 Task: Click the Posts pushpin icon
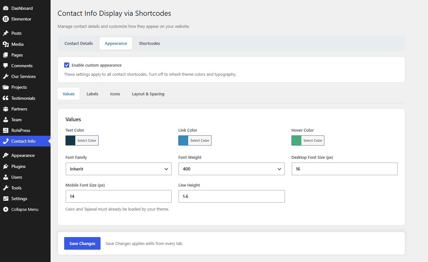tap(5, 33)
